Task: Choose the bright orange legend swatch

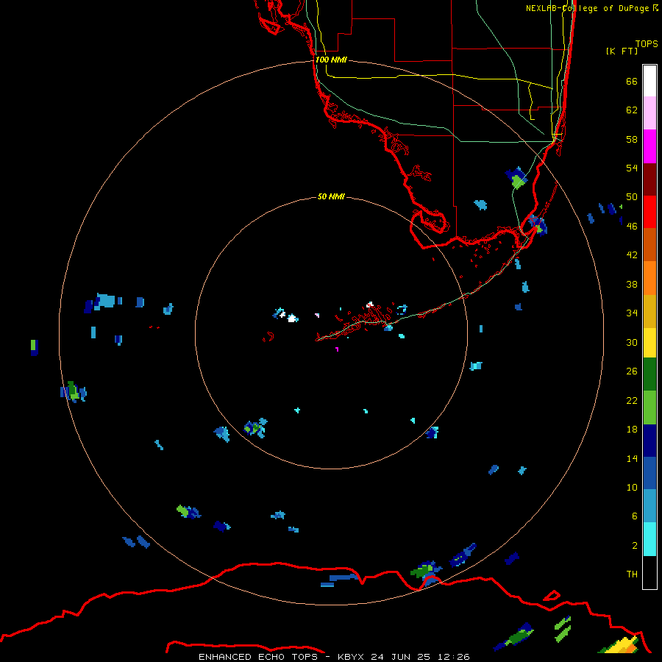Action: click(x=649, y=277)
